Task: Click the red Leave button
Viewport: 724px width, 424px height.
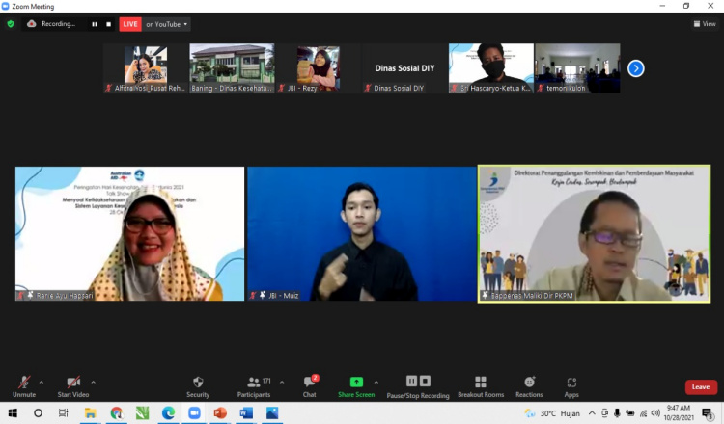Action: pyautogui.click(x=701, y=387)
